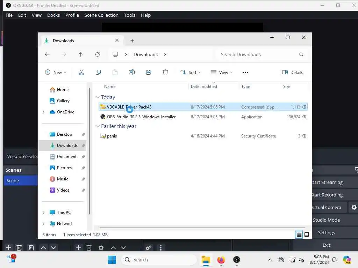Switch to large thumbnails view in status bar
The height and width of the screenshot is (268, 358).
(x=307, y=234)
